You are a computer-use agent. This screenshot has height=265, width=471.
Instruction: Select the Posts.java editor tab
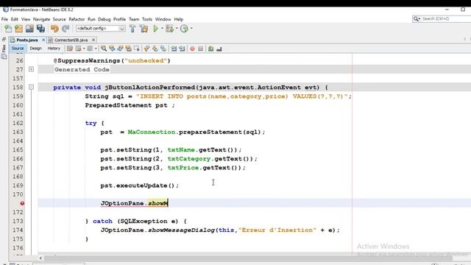[x=26, y=40]
